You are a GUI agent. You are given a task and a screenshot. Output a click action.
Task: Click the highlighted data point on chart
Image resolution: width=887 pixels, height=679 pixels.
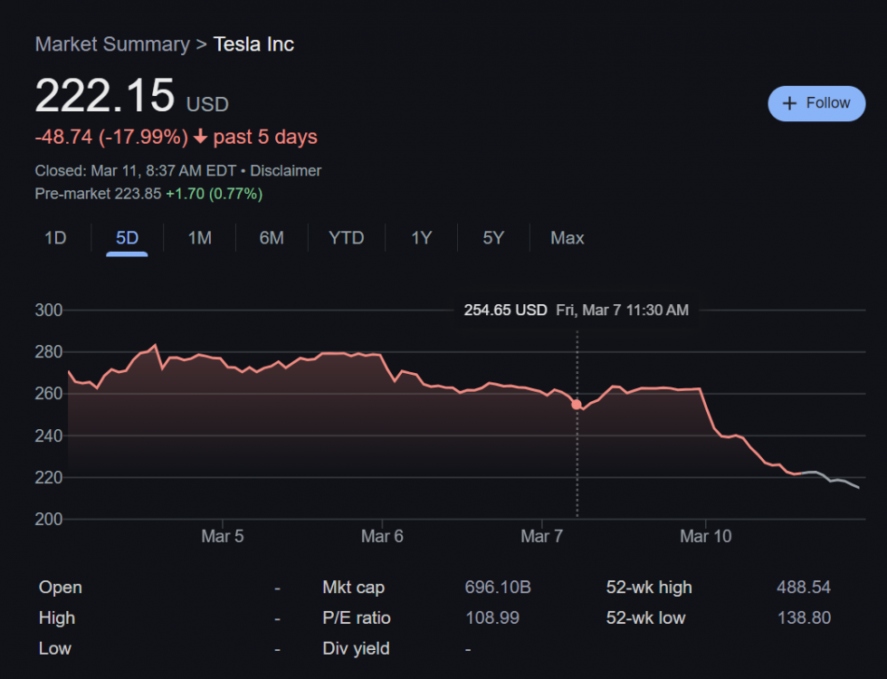point(577,405)
